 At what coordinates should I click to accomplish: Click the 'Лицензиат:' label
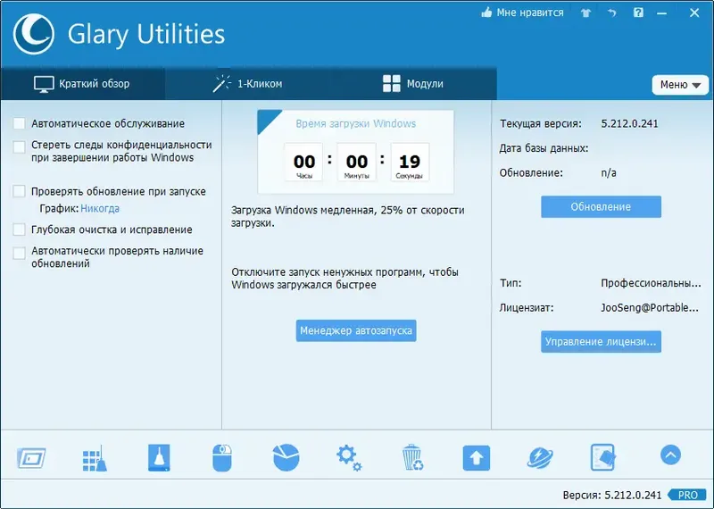(x=527, y=308)
